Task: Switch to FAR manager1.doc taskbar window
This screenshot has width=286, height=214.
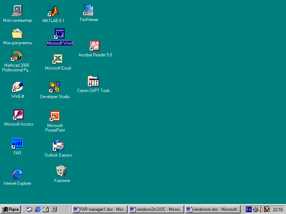Action: coord(100,209)
